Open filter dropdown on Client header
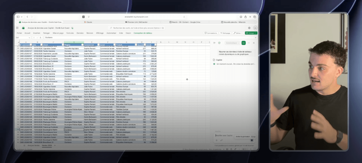Viewport: 362px width, 163px height. (62, 45)
